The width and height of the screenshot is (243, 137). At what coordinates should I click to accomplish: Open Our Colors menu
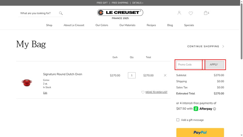click(x=102, y=25)
